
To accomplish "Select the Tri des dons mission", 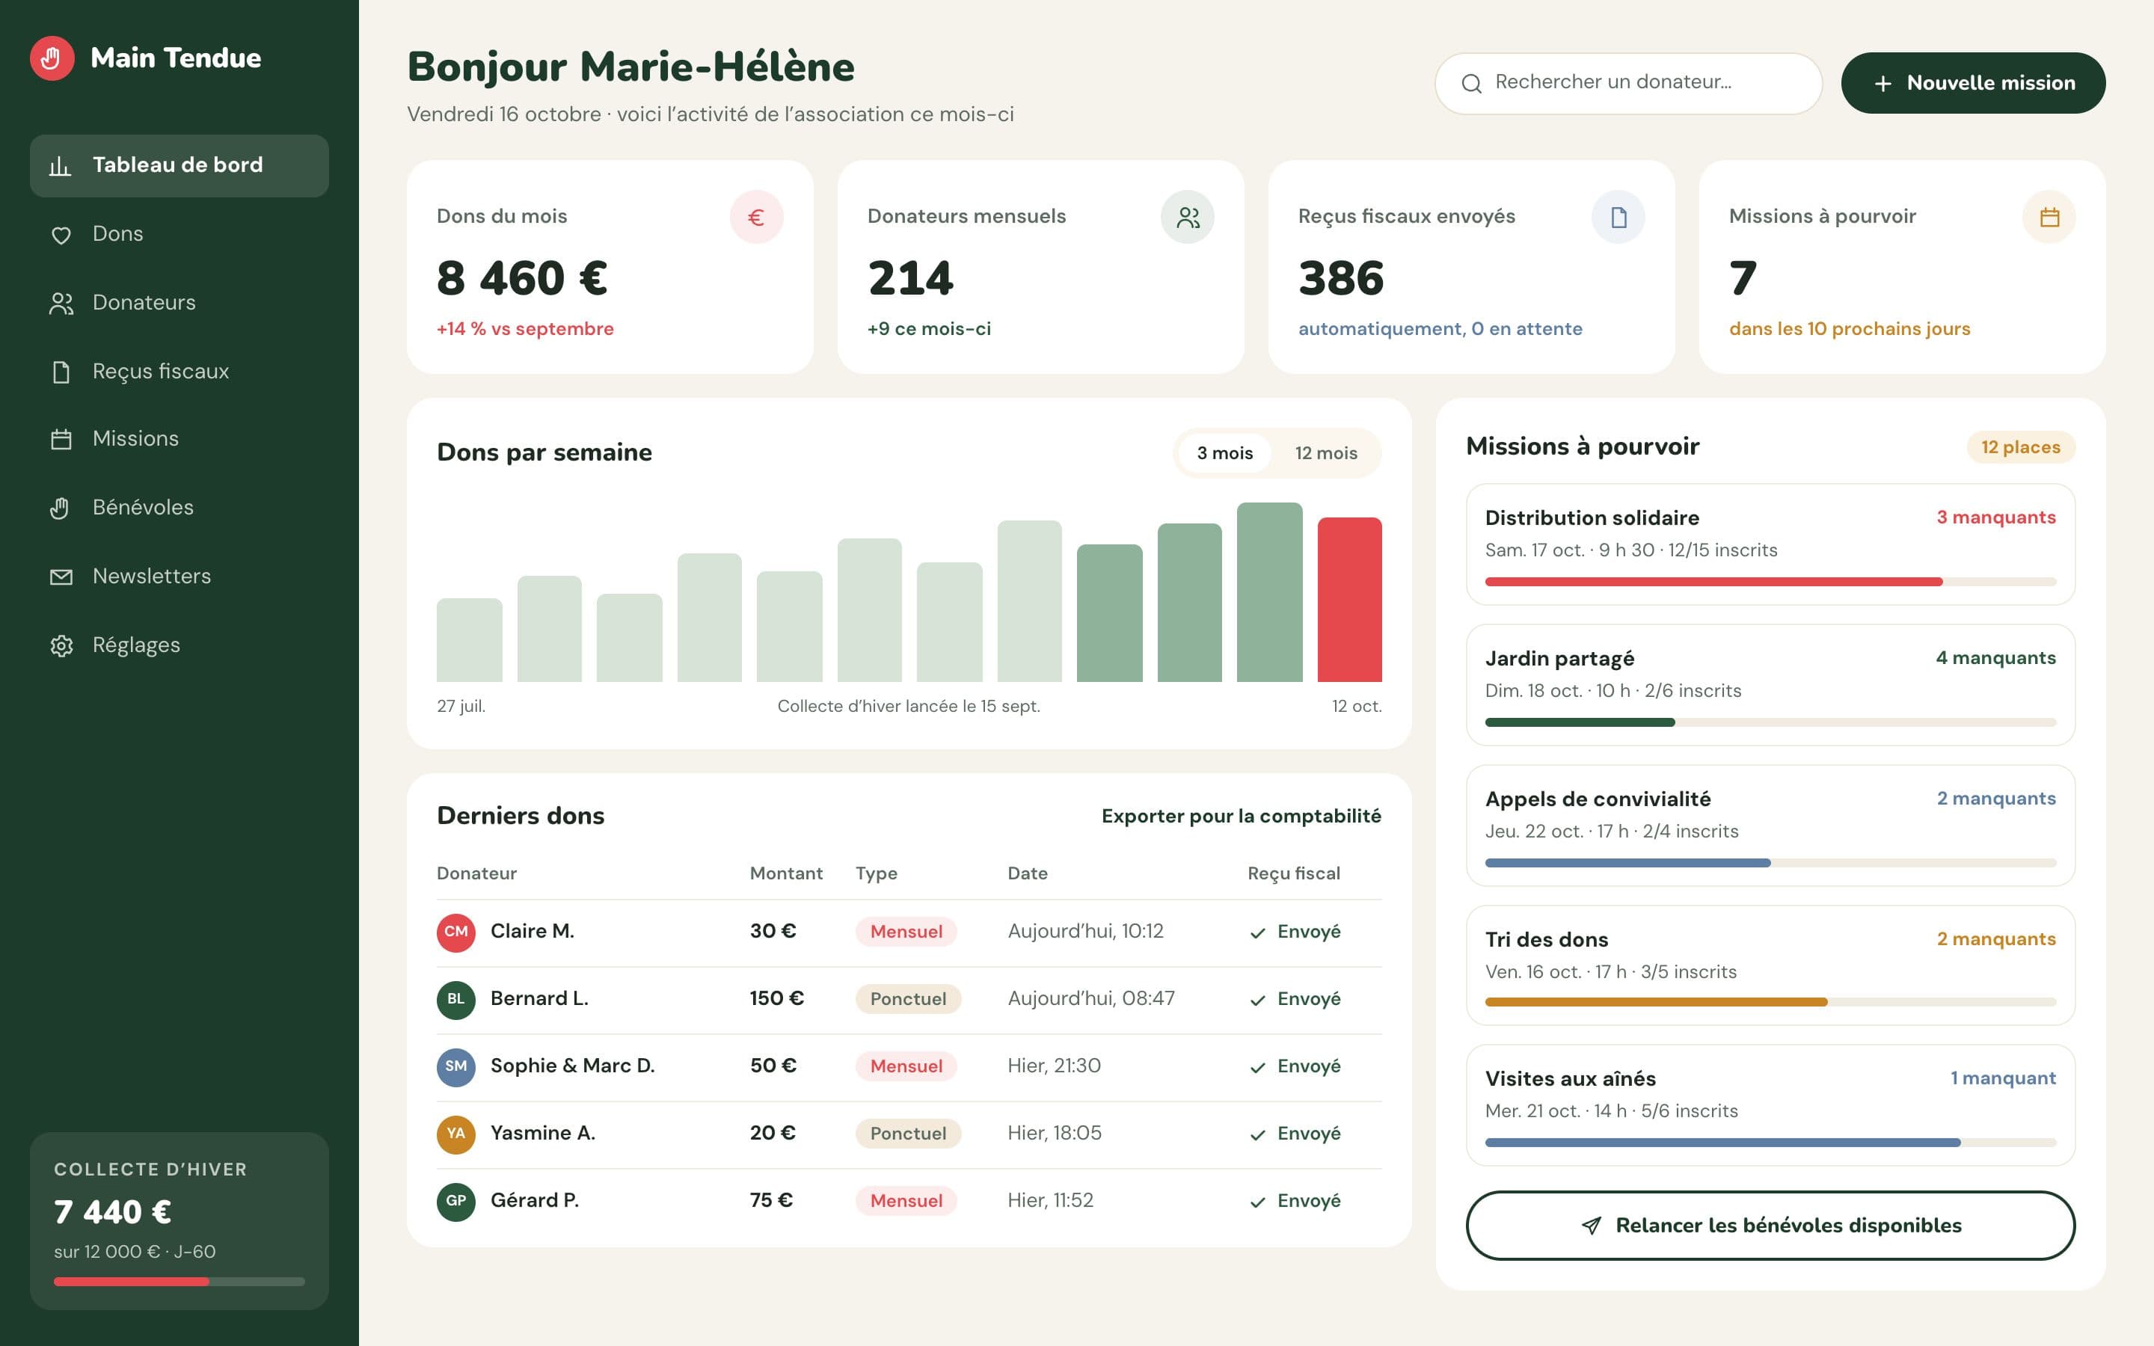I will pos(1770,965).
